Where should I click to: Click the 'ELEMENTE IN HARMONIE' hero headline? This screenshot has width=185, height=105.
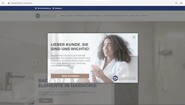coord(67,85)
